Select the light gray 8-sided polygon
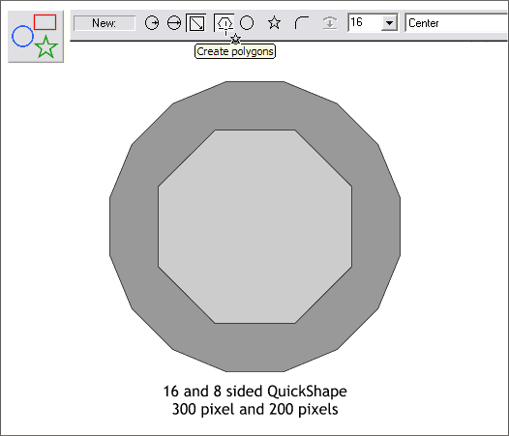509x436 pixels. tap(254, 226)
